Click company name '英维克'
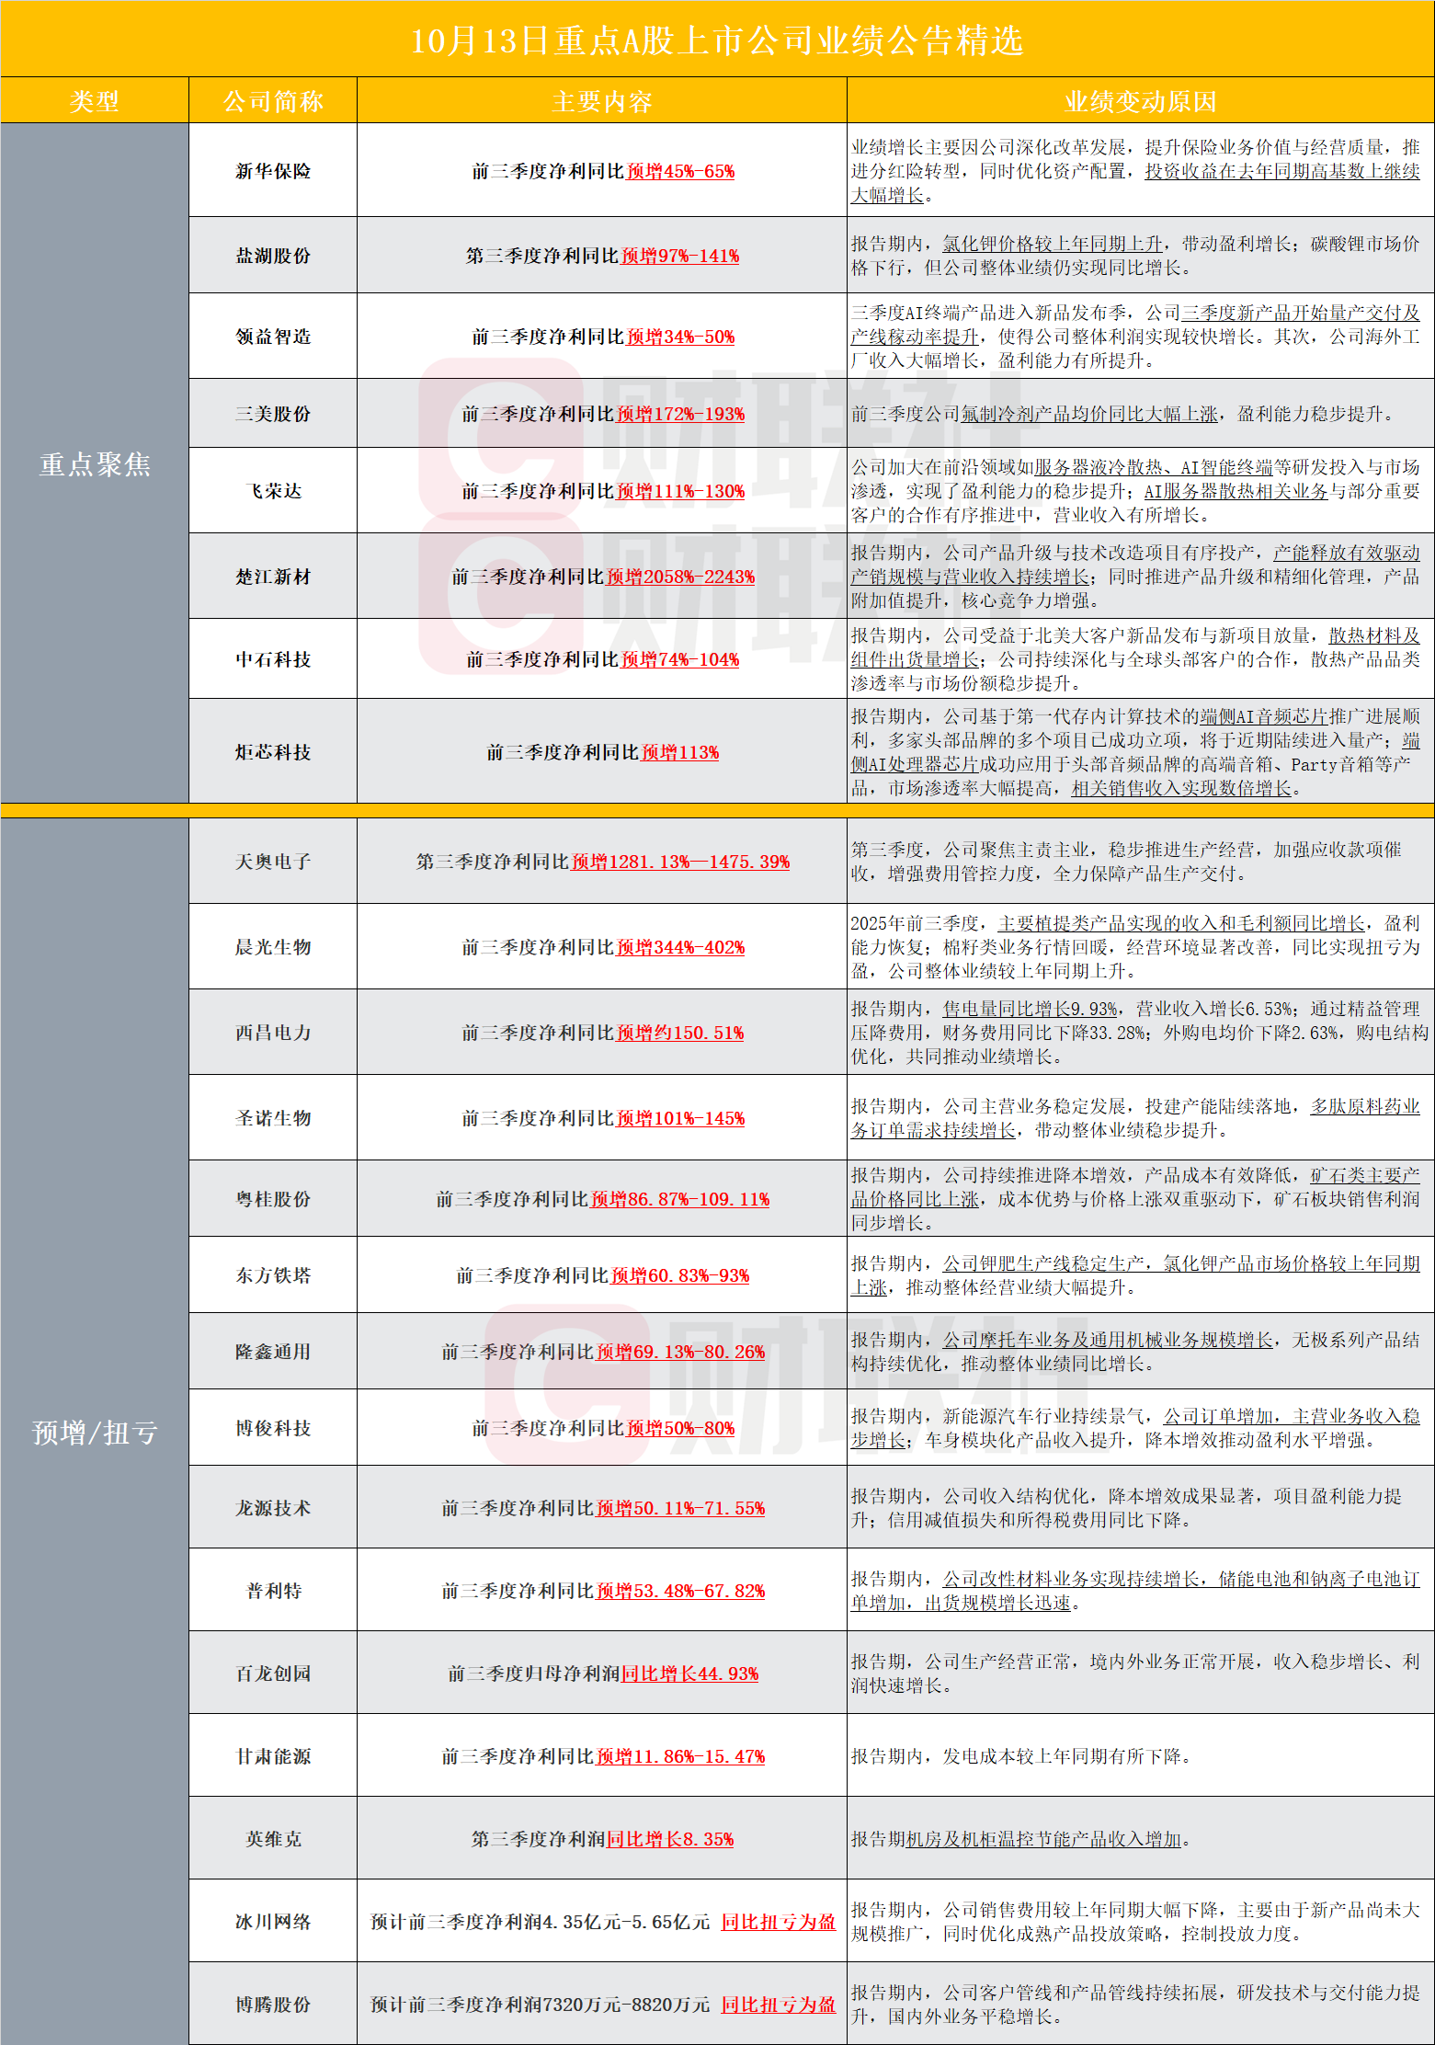The width and height of the screenshot is (1435, 2045). click(x=273, y=1839)
